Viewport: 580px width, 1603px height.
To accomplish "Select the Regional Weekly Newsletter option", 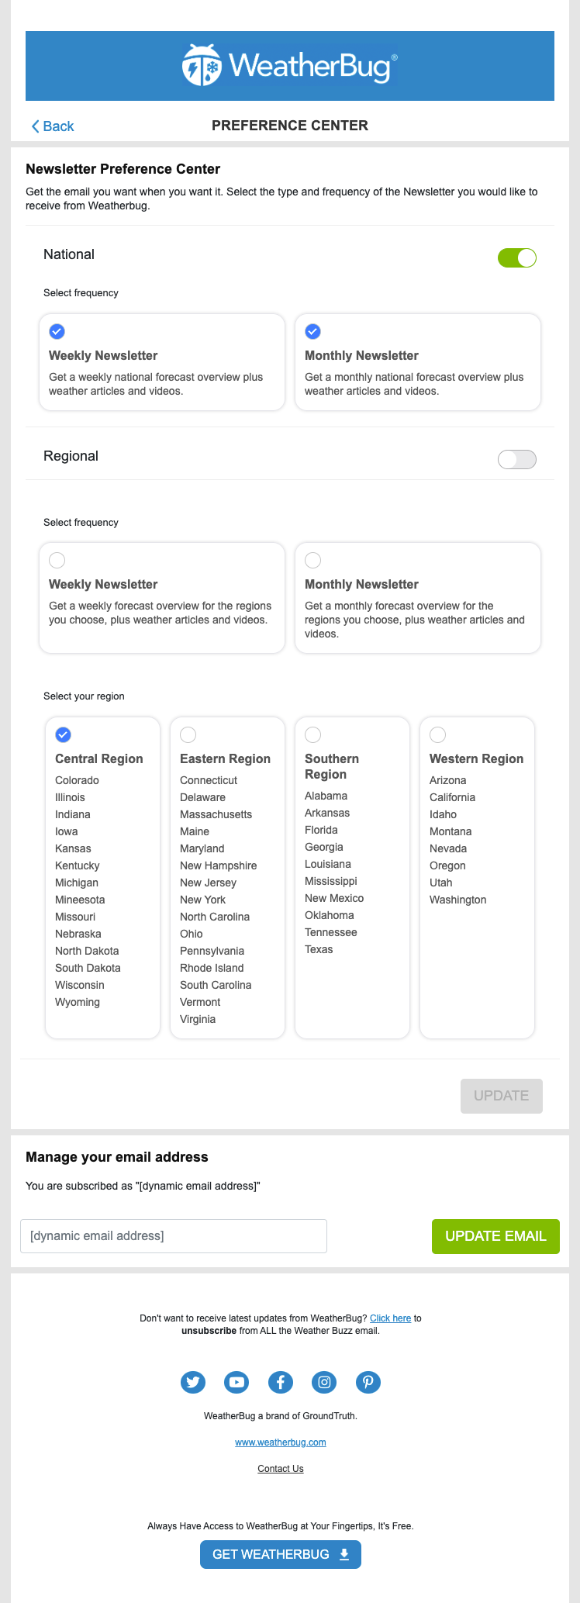I will coord(57,560).
